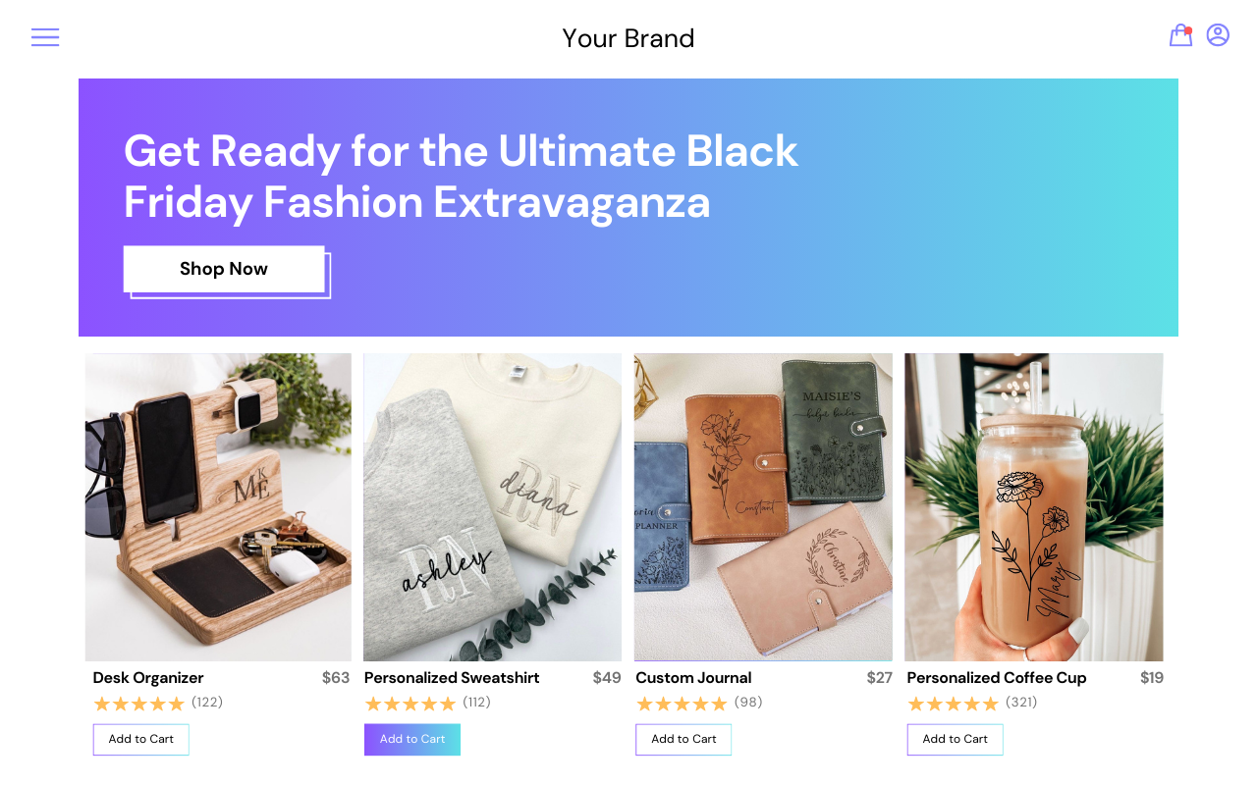Click the Personalized Sweatshirt star rating
The image size is (1257, 785).
[x=410, y=704]
